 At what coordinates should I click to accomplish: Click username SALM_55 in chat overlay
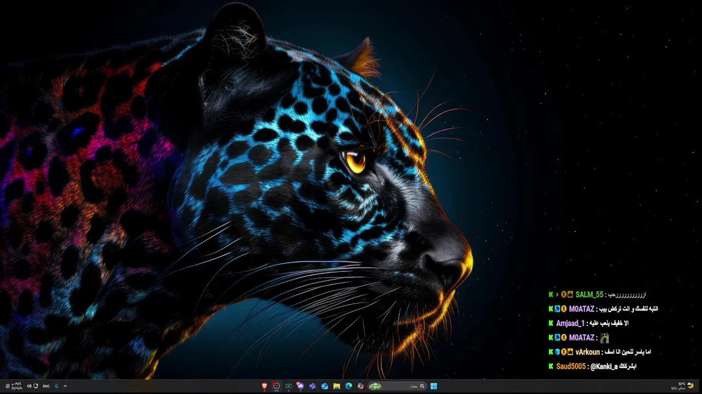pyautogui.click(x=589, y=294)
